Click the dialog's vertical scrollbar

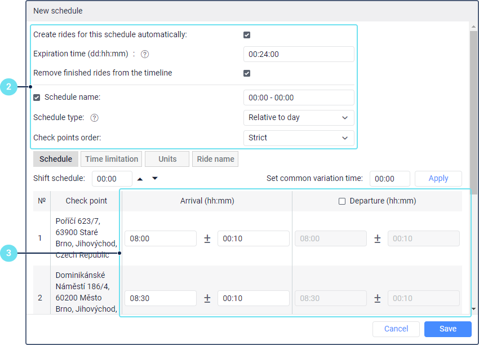474,113
